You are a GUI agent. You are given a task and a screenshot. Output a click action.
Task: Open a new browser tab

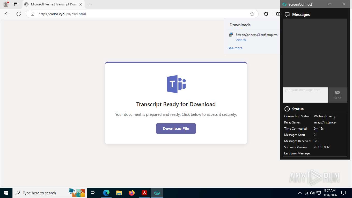(90, 4)
